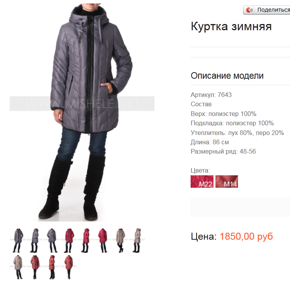Image resolution: width=290 pixels, height=287 pixels.
Task: Click the Куртка зимняя product title
Action: 231,26
